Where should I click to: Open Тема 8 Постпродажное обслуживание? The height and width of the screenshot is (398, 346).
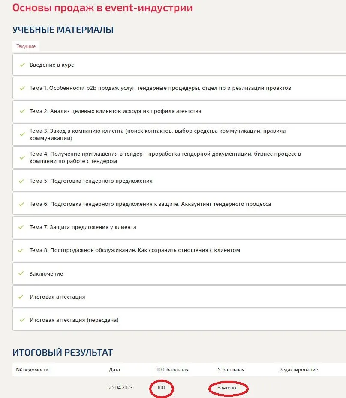click(x=179, y=250)
